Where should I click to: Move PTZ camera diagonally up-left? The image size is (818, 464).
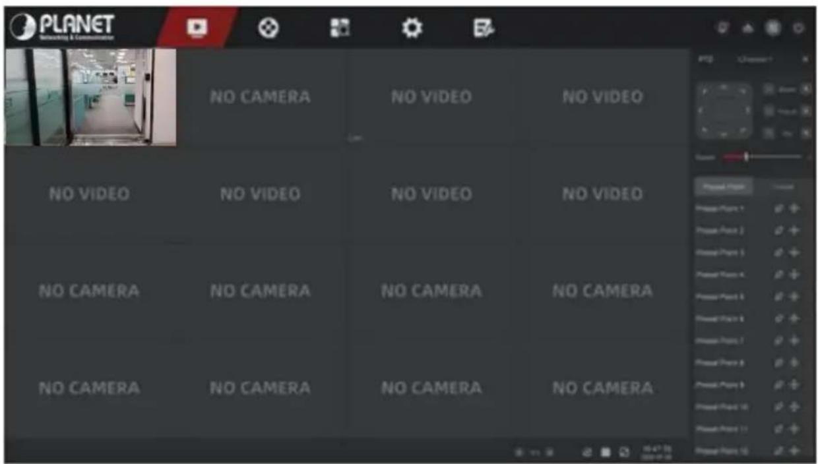coord(704,91)
